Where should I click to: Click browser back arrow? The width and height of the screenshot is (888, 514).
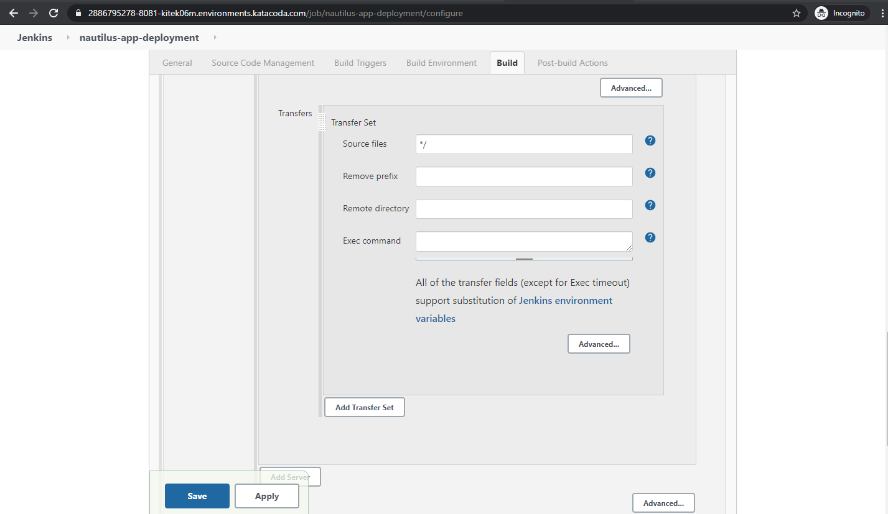(x=14, y=13)
